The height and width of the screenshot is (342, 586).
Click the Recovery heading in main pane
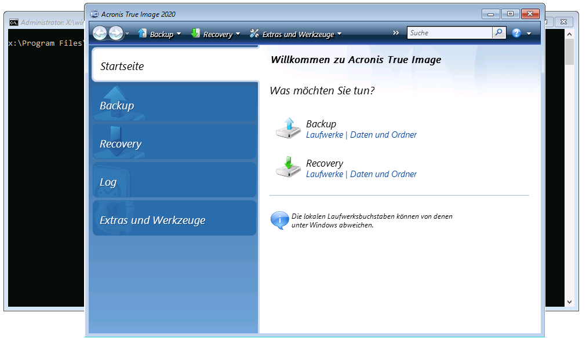(x=325, y=163)
